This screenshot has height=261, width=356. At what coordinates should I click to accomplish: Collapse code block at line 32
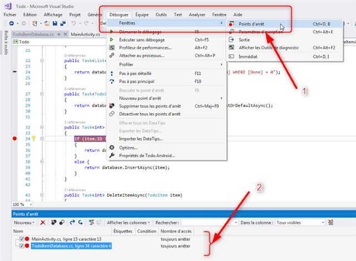pos(42,127)
